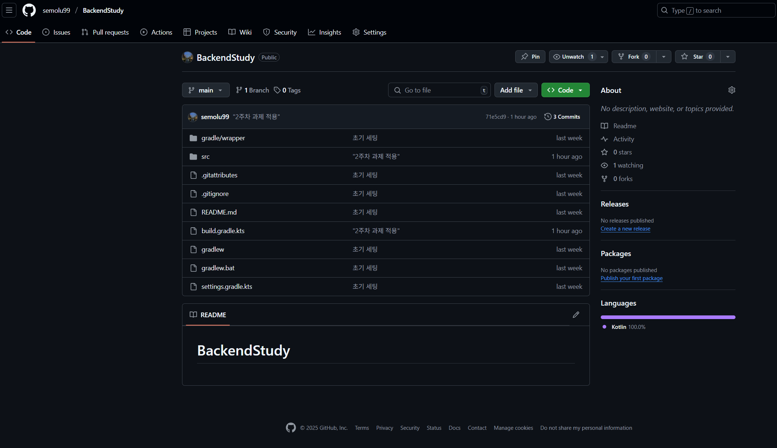Screen dimensions: 777x448
Task: Open the main branch selector dropdown
Action: (x=206, y=90)
